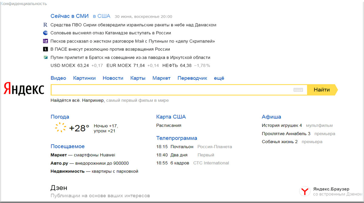364x203 pixels.
Task: Click the СТС International channel name
Action: point(211,163)
